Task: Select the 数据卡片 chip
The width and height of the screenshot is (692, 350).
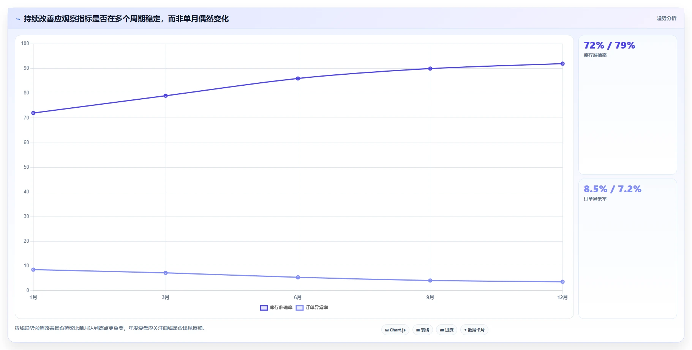Action: [474, 330]
